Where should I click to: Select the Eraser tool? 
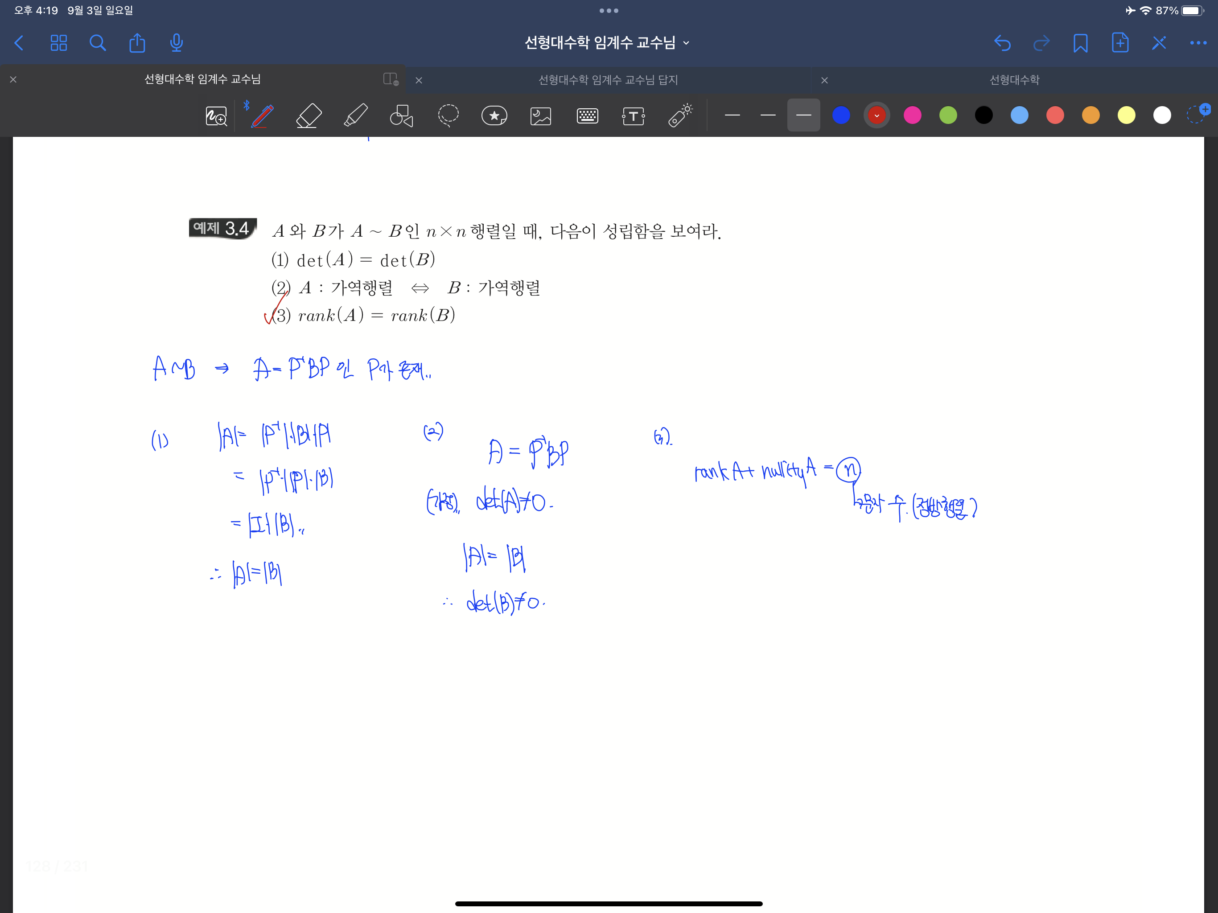point(309,115)
